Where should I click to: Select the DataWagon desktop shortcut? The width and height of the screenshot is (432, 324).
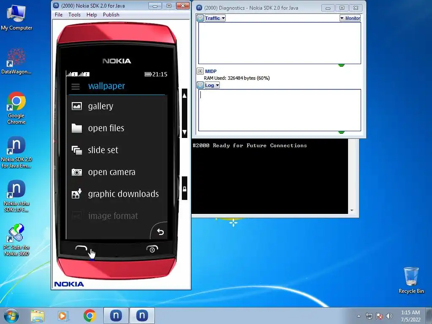coord(16,61)
